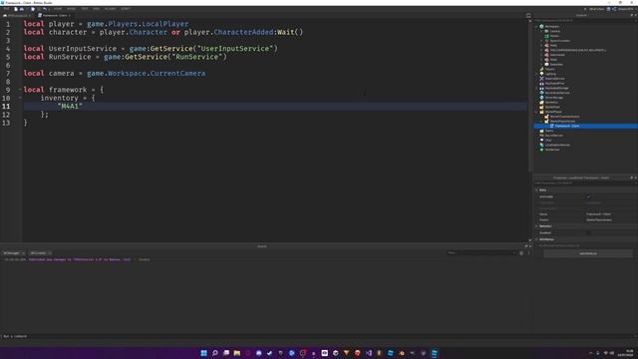The image size is (638, 359).
Task: Pin the Properties panel
Action: pyautogui.click(x=631, y=178)
